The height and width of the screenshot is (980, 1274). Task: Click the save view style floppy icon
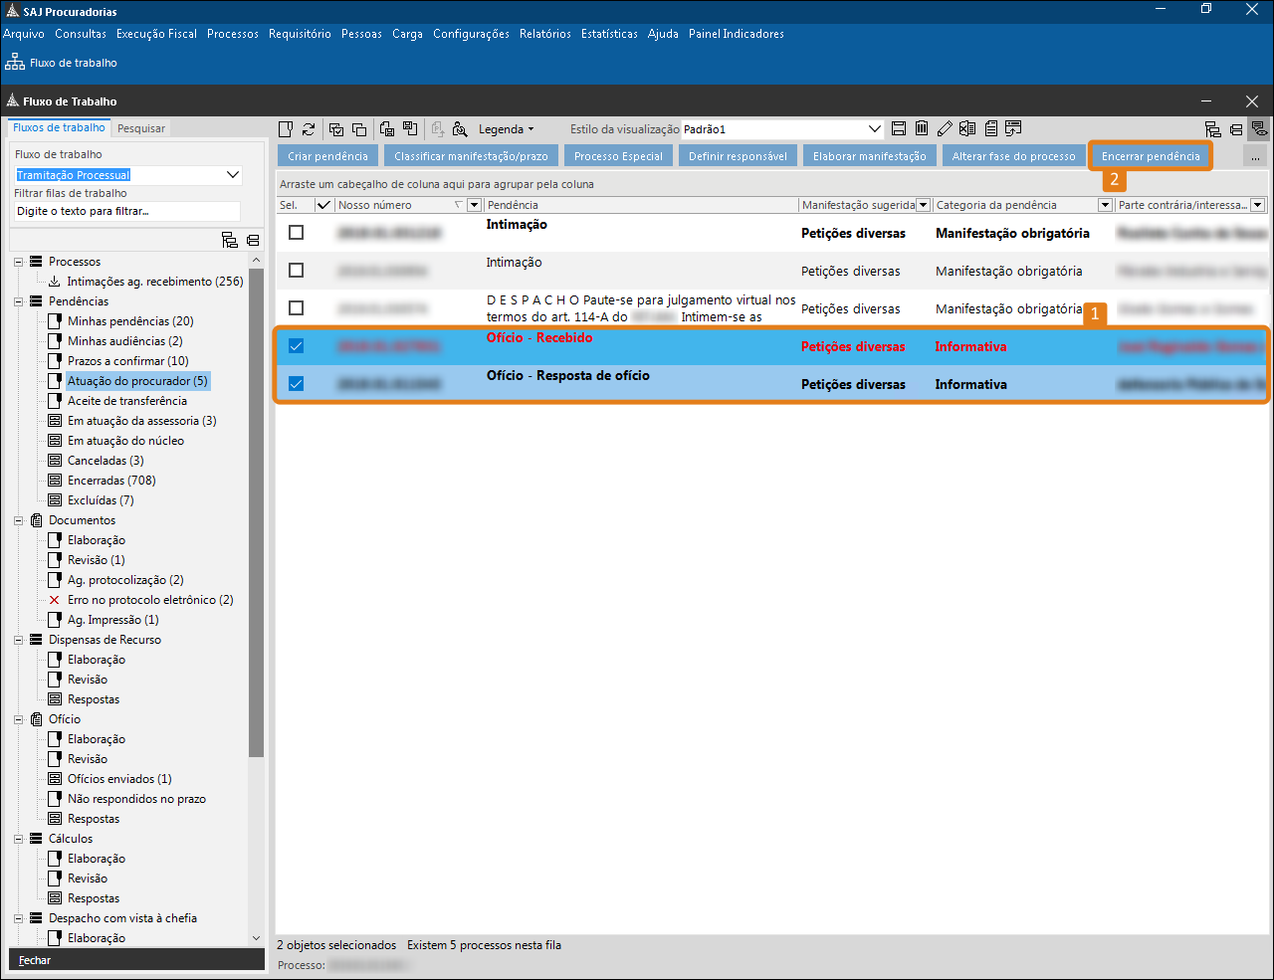(899, 128)
